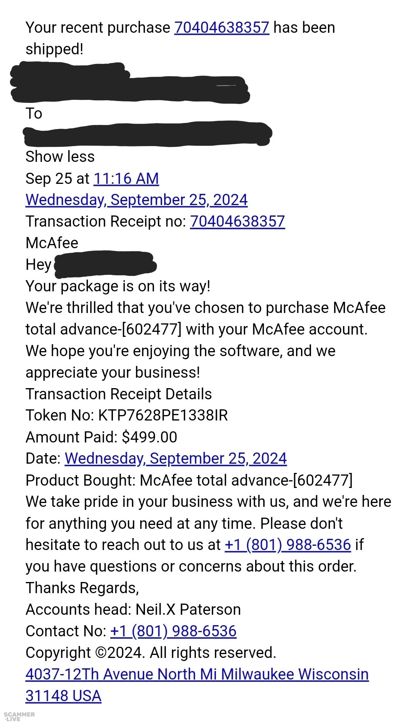Click the standalone McAfee line above Hey
The width and height of the screenshot is (402, 725).
pos(52,243)
